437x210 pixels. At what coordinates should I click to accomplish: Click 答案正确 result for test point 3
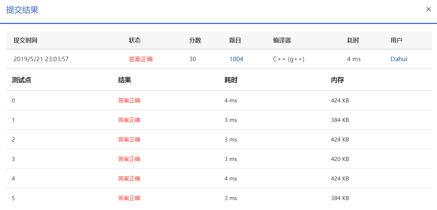point(129,159)
